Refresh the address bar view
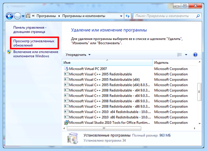The height and width of the screenshot is (151, 207). pos(128,16)
